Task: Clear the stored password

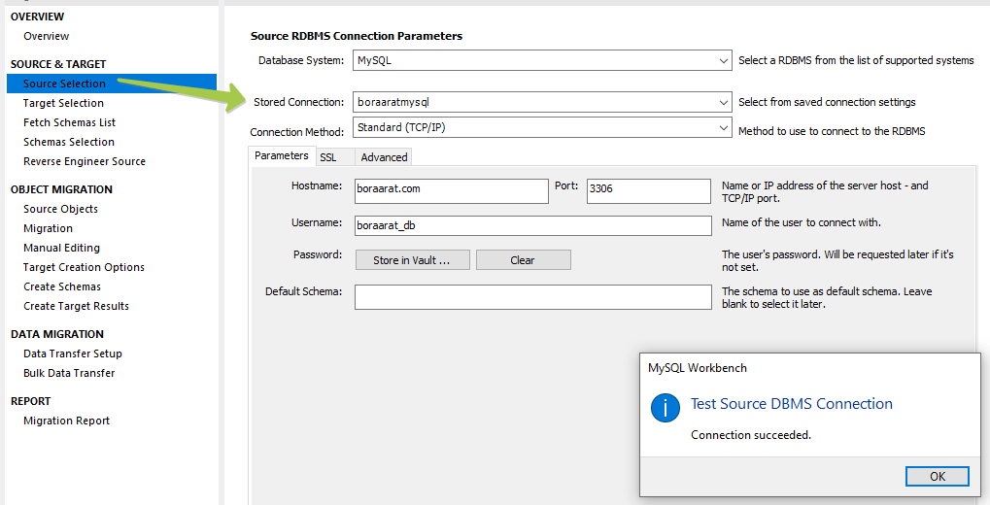Action: tap(524, 260)
